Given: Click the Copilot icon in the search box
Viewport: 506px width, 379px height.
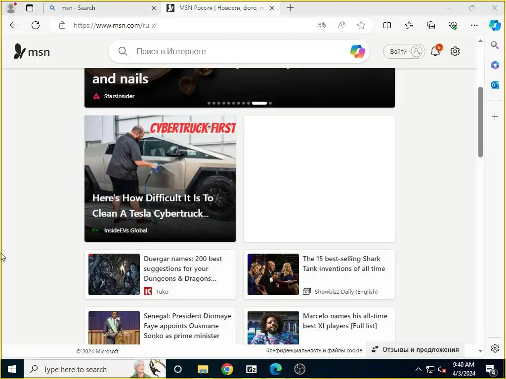Looking at the screenshot, I should pyautogui.click(x=357, y=51).
